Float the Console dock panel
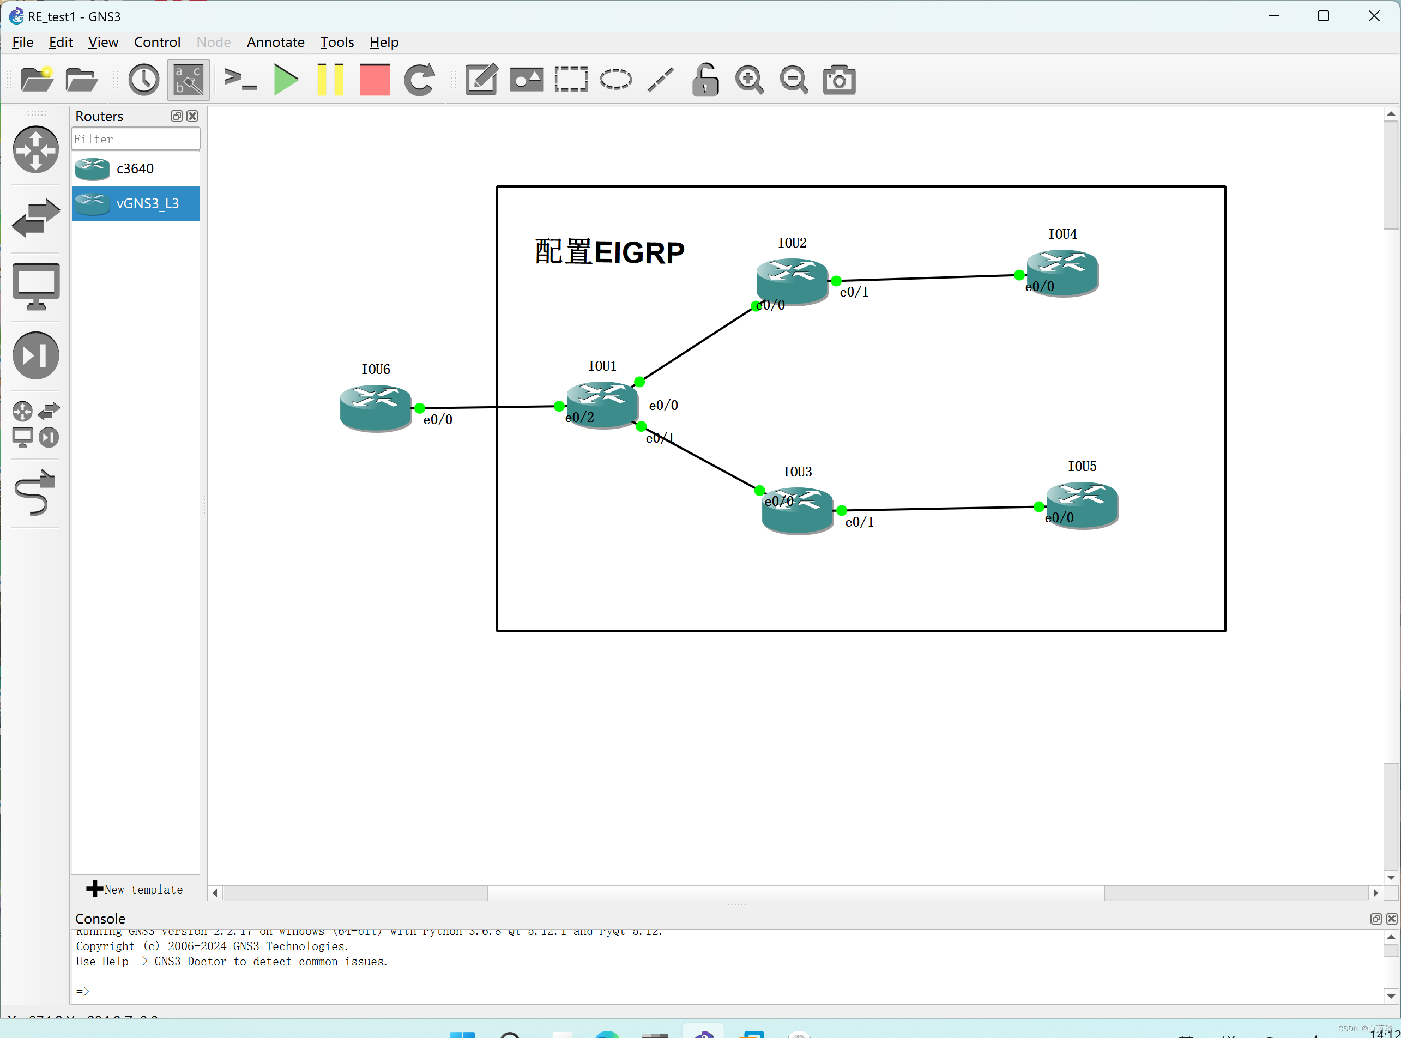Screen dimensions: 1401x1038 (x=1375, y=919)
